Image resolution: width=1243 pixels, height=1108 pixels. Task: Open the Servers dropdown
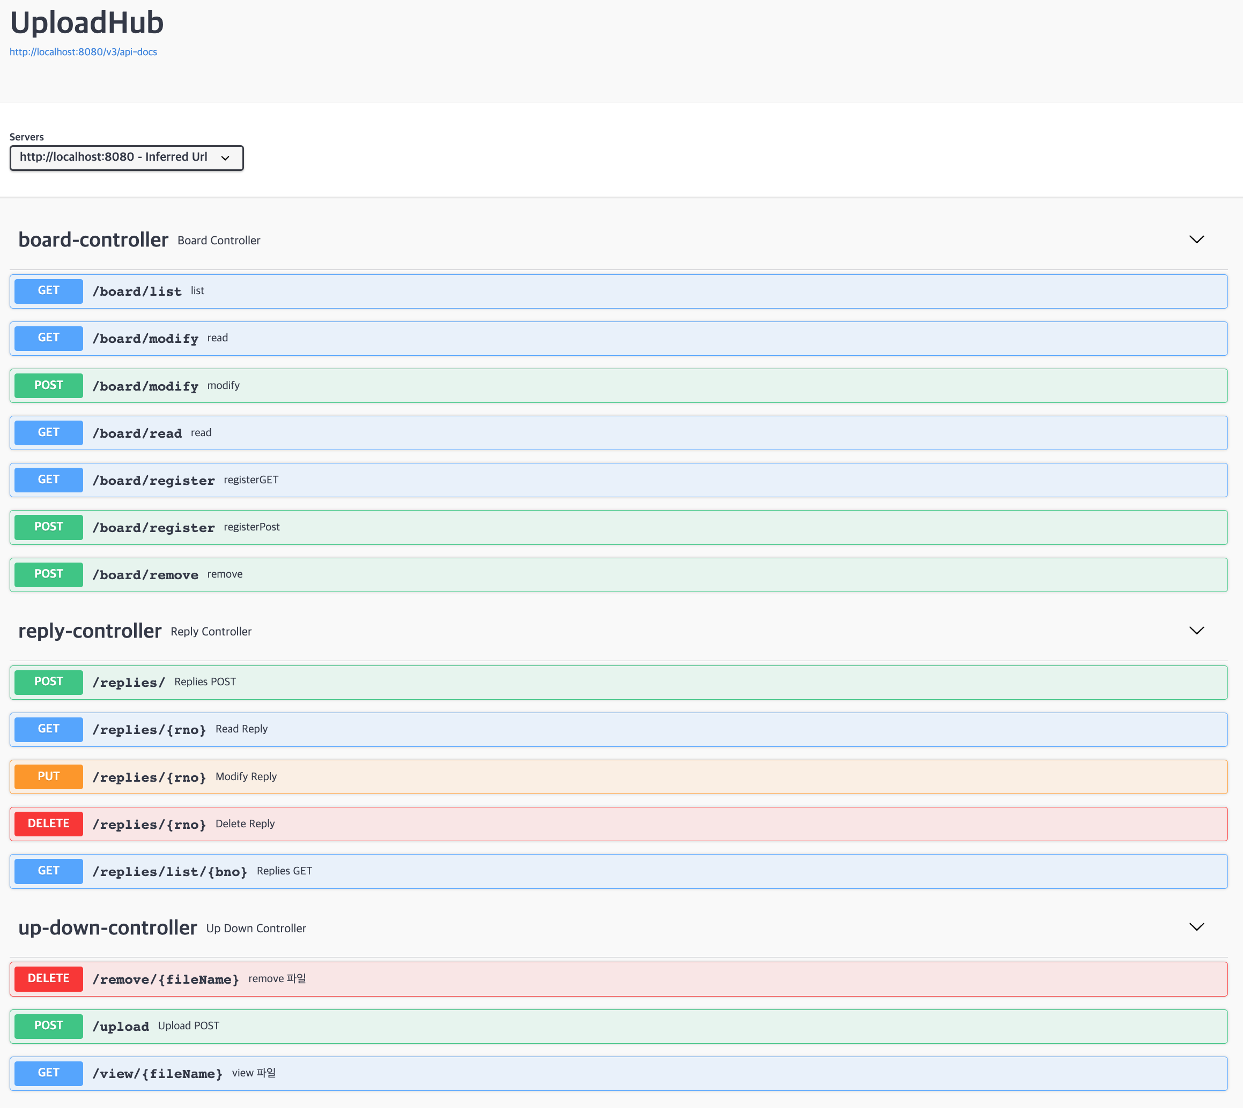click(126, 157)
